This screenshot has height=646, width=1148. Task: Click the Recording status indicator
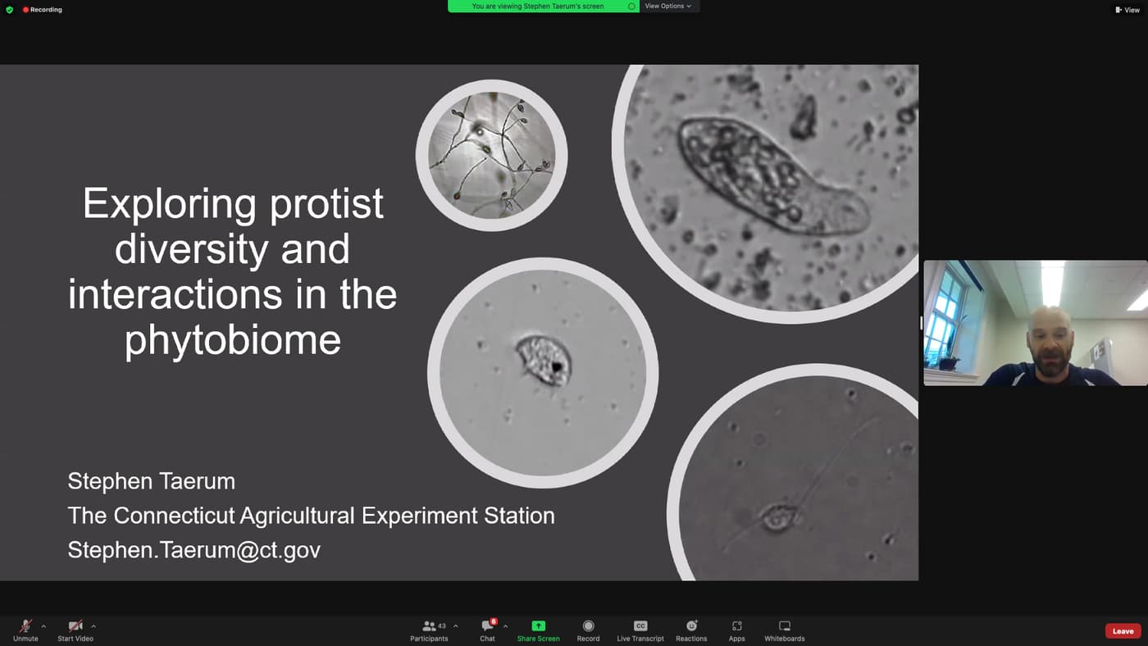click(x=43, y=10)
